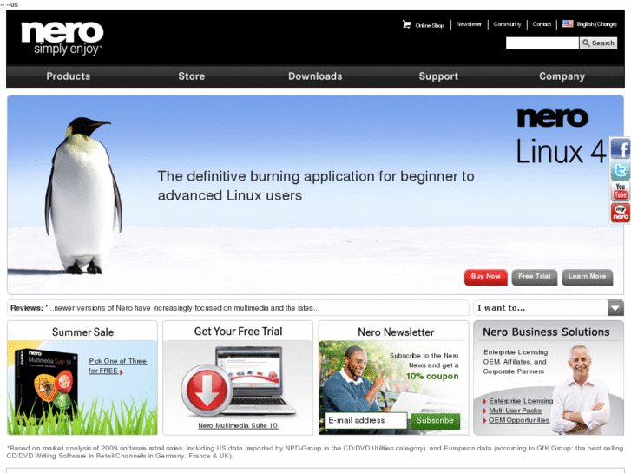Open the Company menu
Screen dimensions: 631x473
(x=562, y=76)
